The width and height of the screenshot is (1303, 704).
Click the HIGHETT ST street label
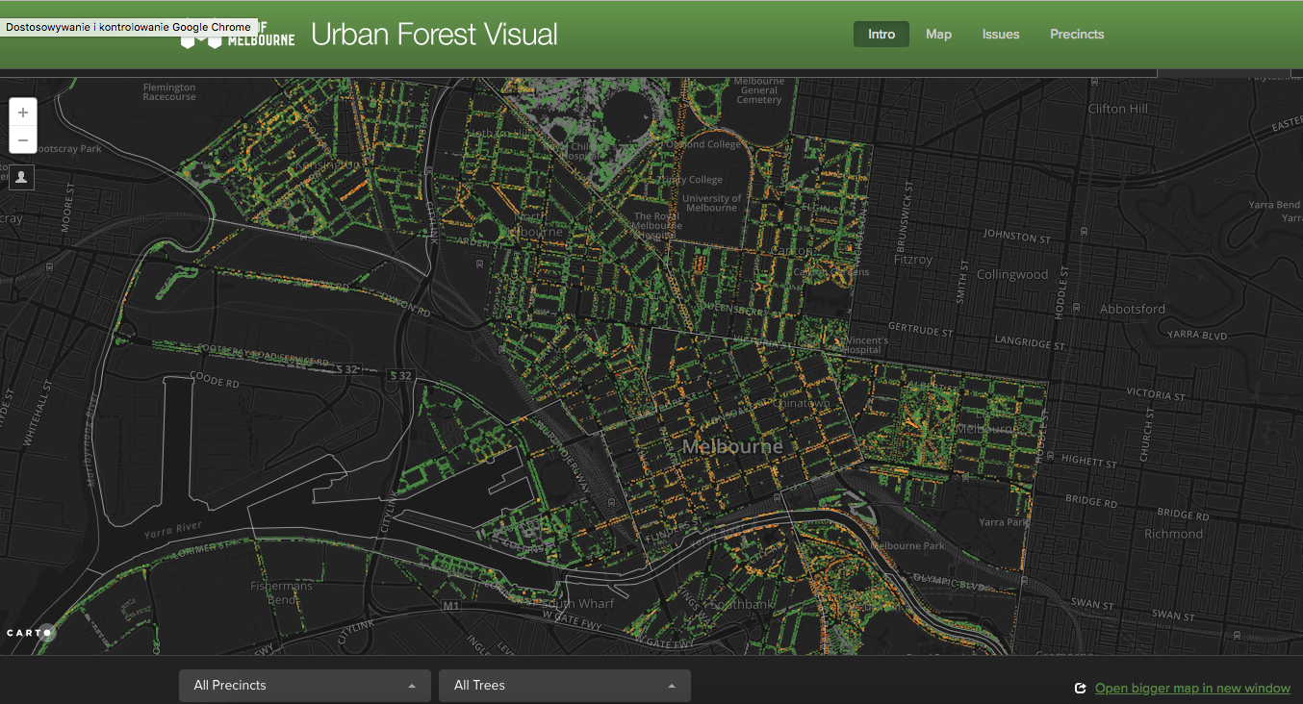1091,464
